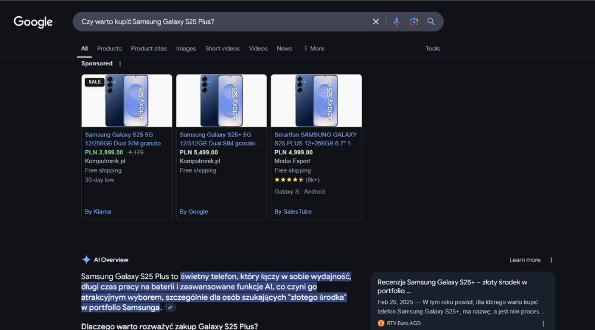Click the By Klarna link
This screenshot has height=330, width=595.
(x=98, y=211)
